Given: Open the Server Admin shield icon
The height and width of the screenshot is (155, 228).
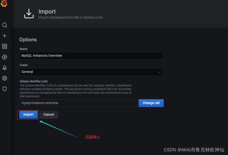Looking at the screenshot, I should pos(5,89).
